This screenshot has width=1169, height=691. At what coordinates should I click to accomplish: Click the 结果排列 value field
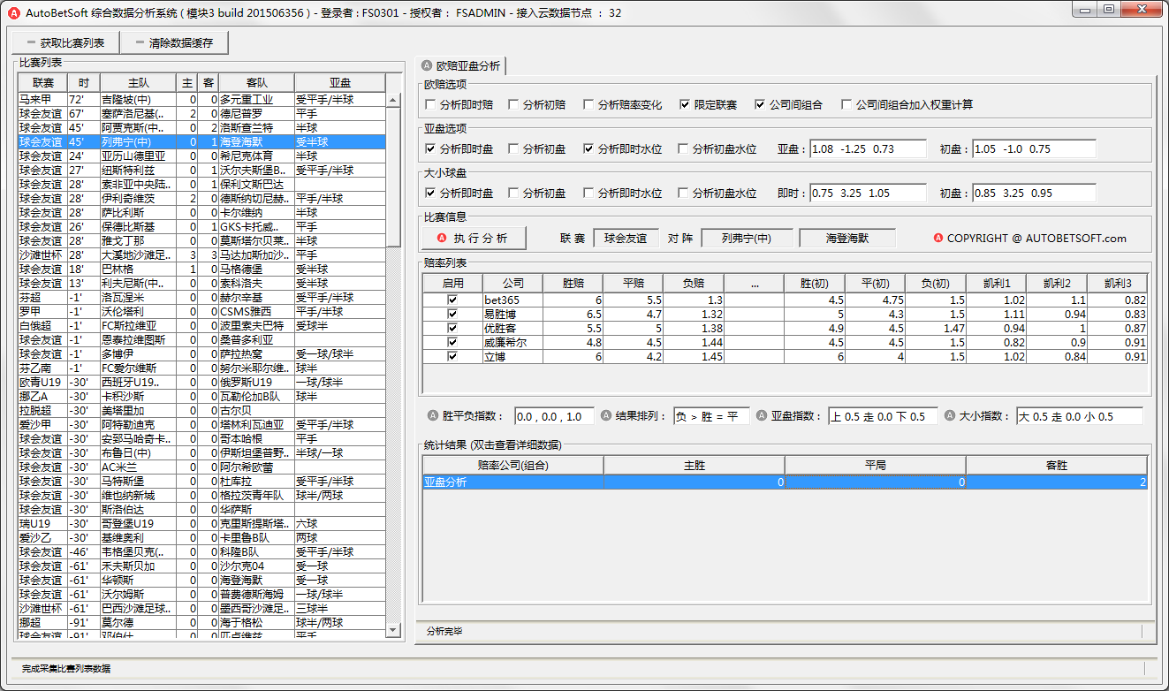coord(711,416)
